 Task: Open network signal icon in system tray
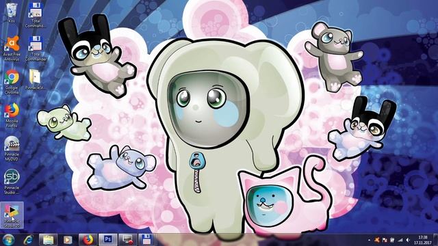[400, 240]
